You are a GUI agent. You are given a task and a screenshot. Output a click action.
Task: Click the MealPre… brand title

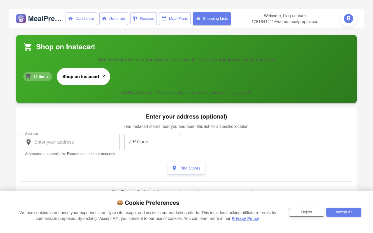click(x=45, y=19)
